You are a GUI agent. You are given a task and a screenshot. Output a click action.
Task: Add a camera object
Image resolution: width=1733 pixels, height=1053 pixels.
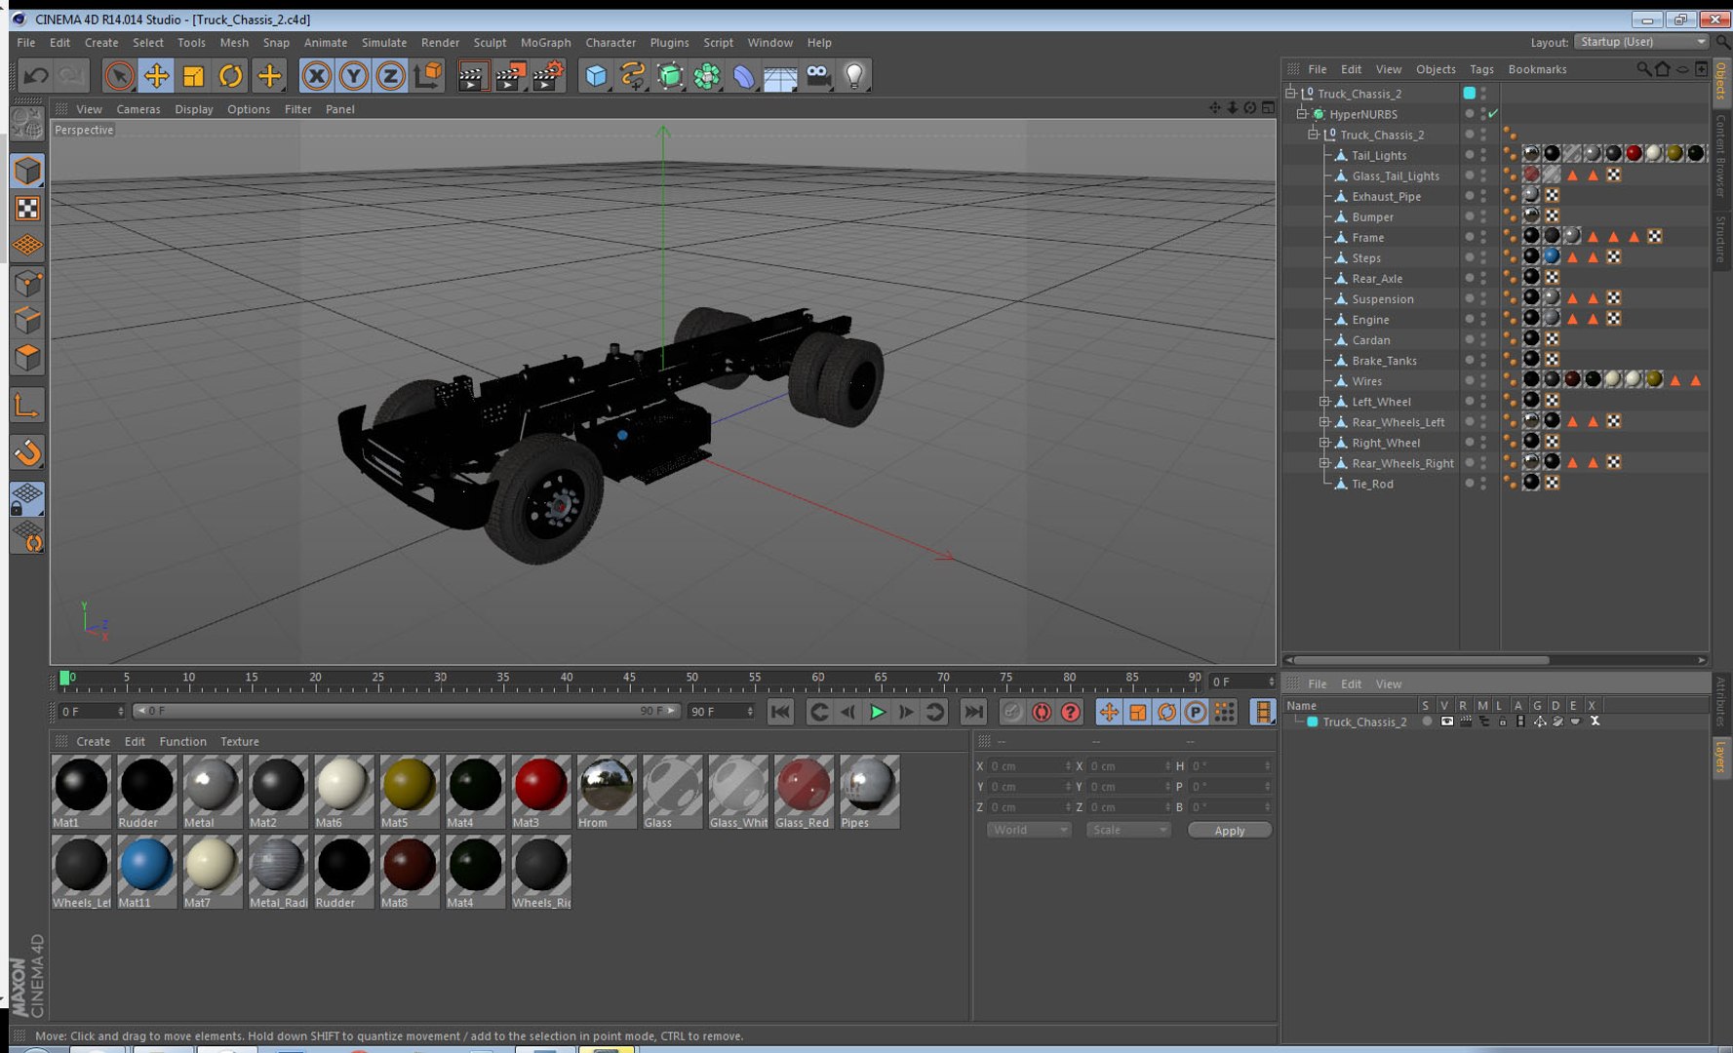[817, 75]
